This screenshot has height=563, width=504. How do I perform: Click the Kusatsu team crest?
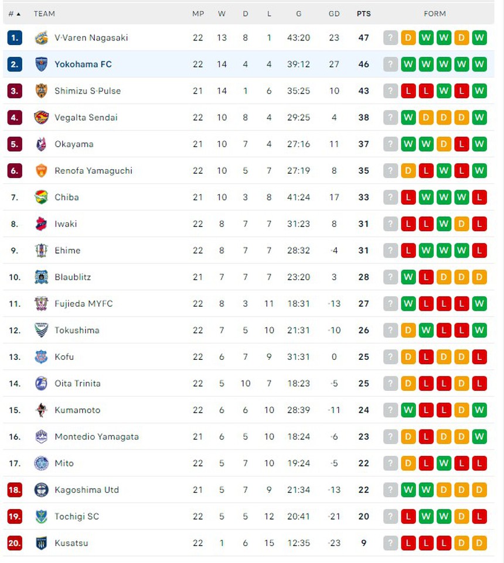[x=41, y=543]
